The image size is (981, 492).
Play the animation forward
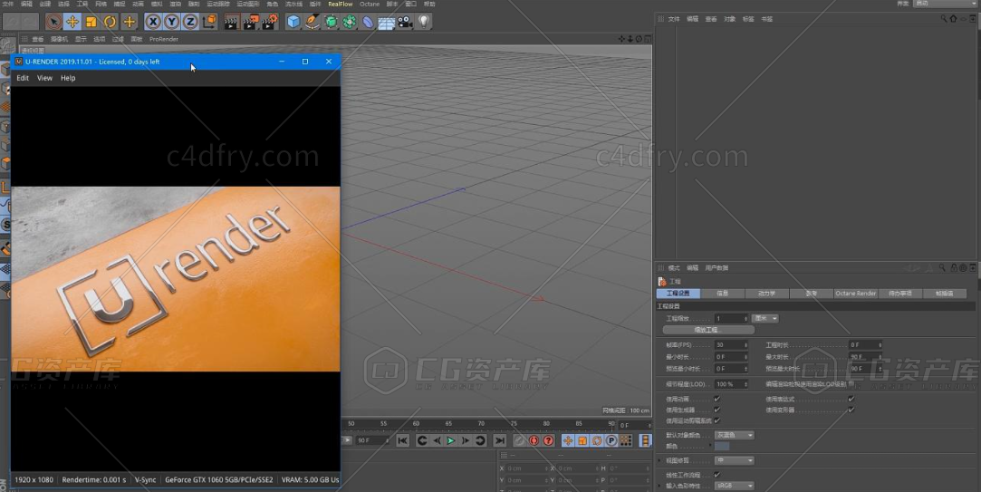[450, 440]
